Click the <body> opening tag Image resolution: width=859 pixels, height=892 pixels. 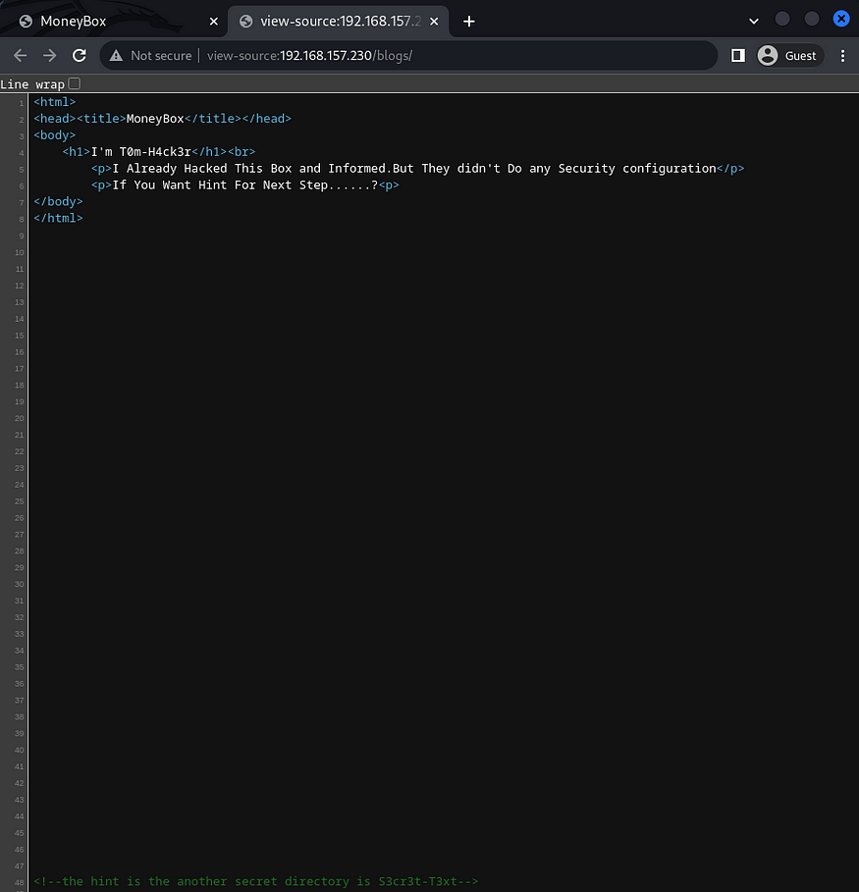pos(55,134)
